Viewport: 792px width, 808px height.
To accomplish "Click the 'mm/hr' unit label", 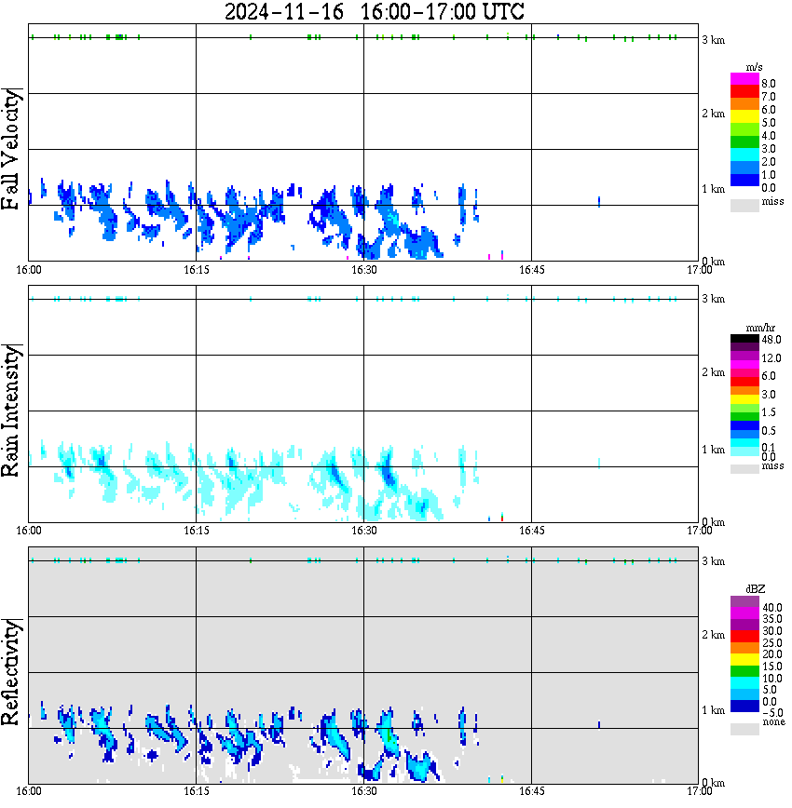I will tap(760, 328).
